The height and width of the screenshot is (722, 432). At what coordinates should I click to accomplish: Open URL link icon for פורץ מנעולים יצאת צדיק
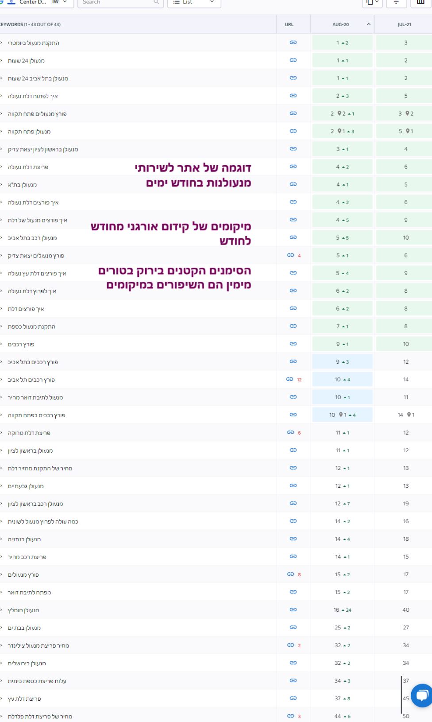[290, 255]
